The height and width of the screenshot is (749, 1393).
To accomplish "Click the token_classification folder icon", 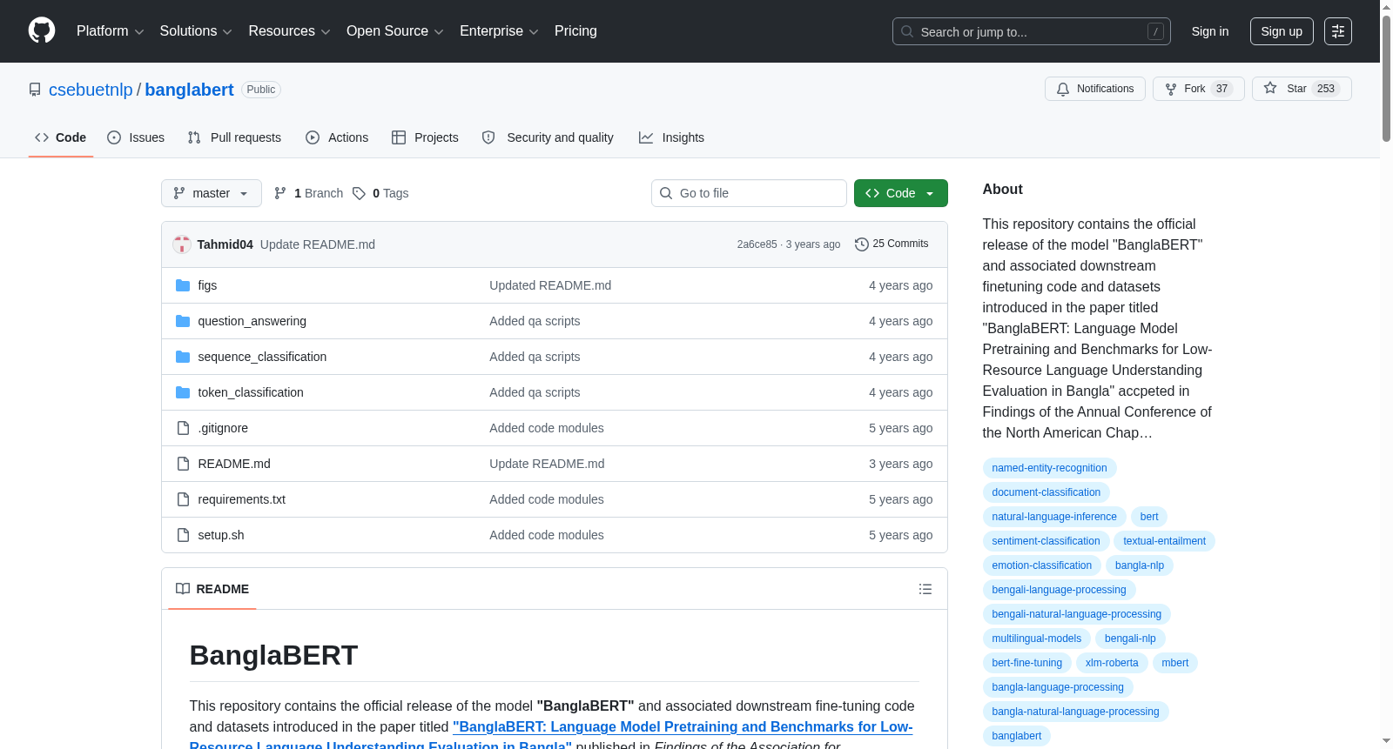I will tap(183, 392).
